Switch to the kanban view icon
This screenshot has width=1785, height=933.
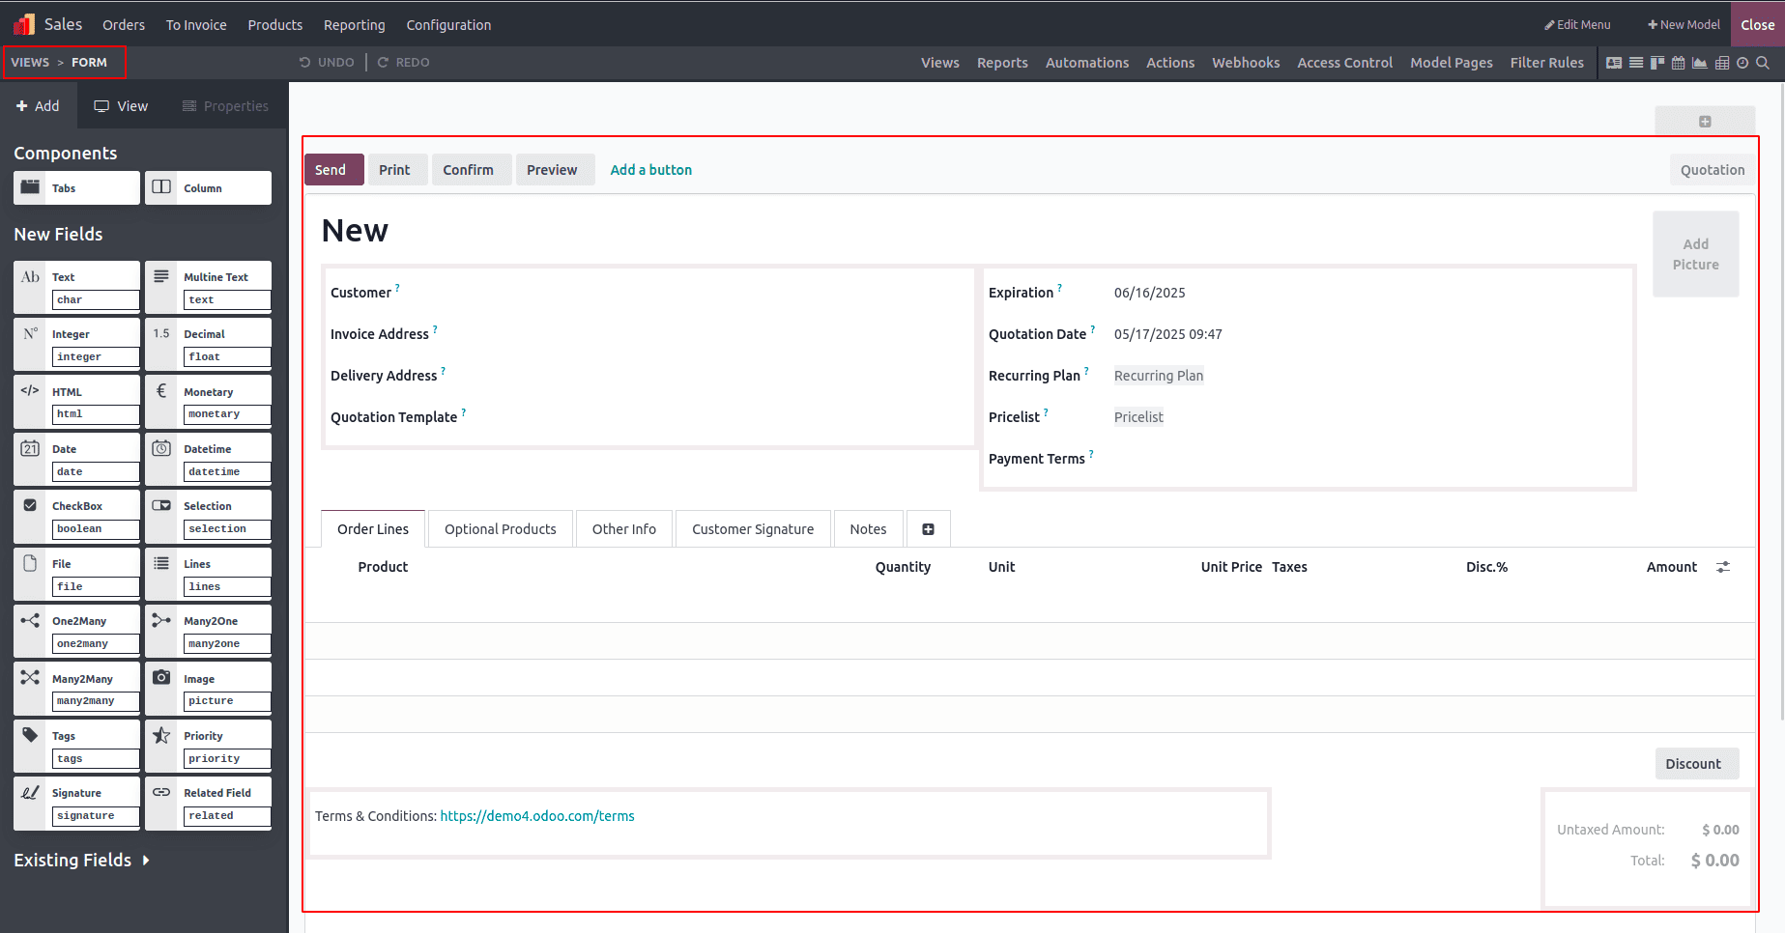1657,63
